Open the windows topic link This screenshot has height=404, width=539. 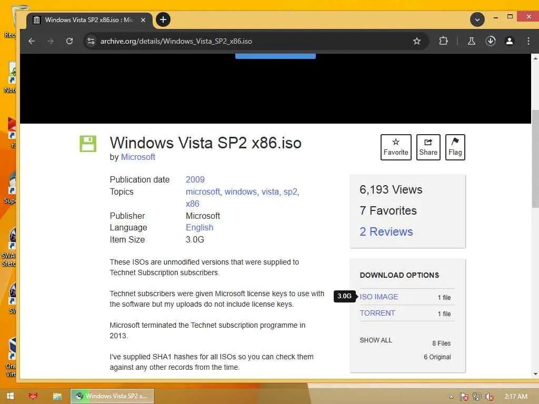click(x=241, y=191)
